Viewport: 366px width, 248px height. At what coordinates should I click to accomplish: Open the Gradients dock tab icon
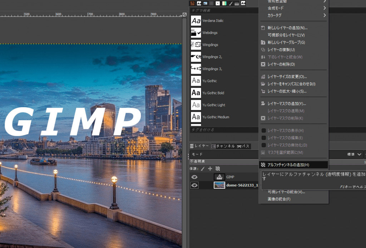point(224,3)
